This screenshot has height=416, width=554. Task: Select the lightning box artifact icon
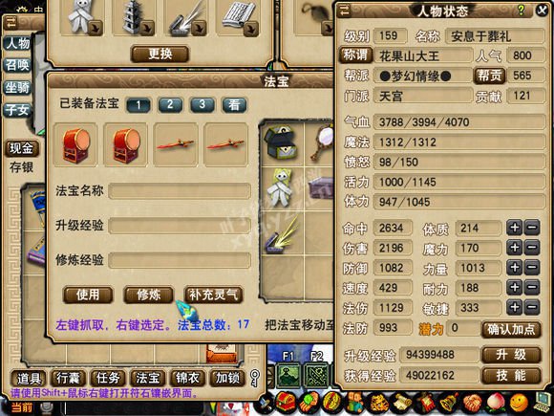click(281, 235)
